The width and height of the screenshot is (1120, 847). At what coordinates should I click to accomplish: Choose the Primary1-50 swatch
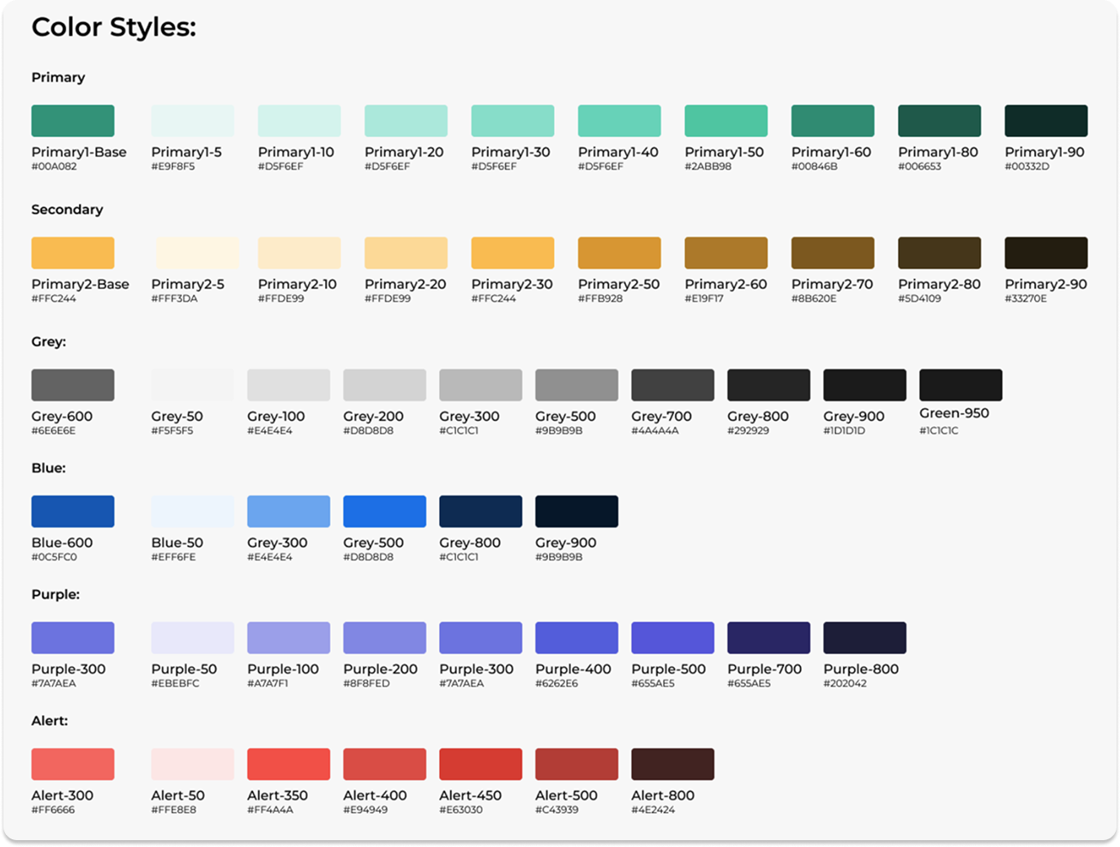coord(726,121)
